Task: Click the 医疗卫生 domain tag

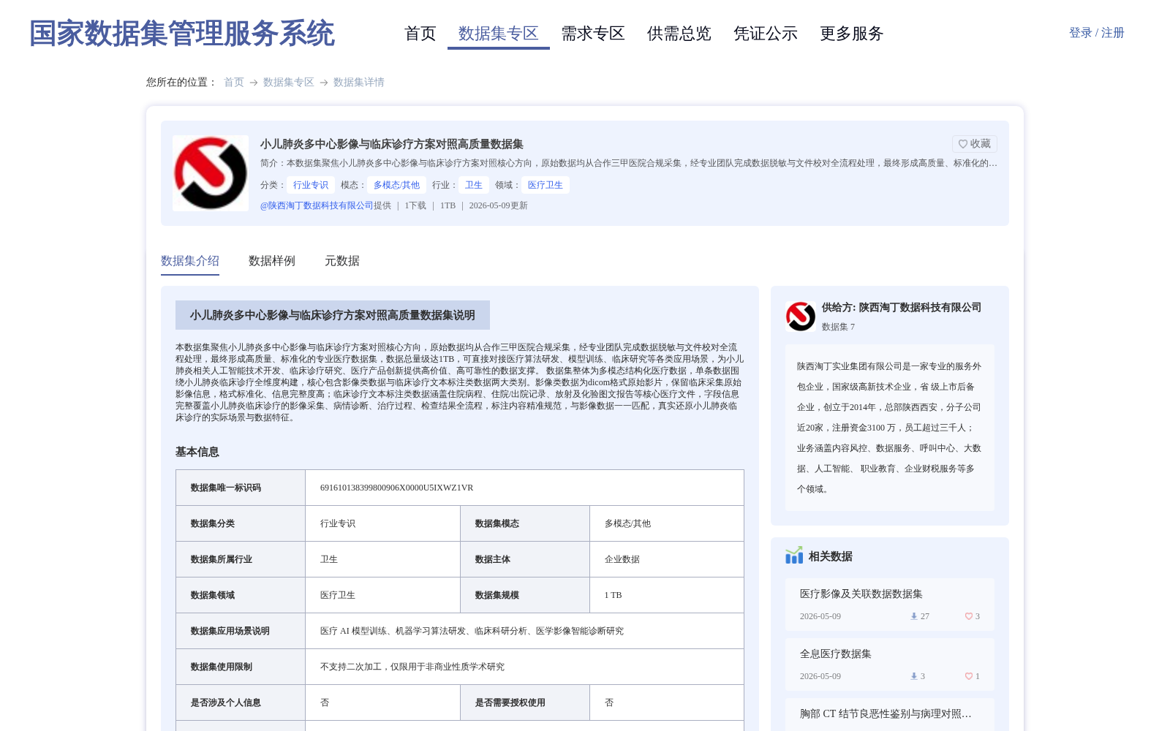Action: [546, 185]
